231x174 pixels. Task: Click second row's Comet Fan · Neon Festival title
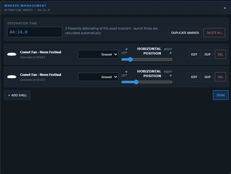point(40,75)
